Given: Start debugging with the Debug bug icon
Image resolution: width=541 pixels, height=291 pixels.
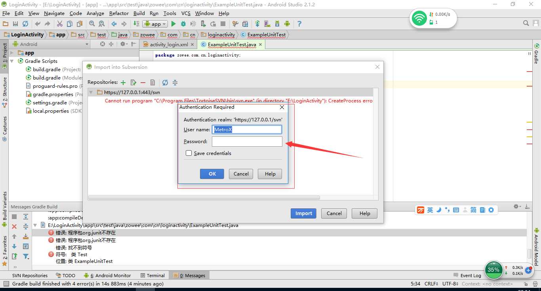Looking at the screenshot, I should [x=183, y=24].
